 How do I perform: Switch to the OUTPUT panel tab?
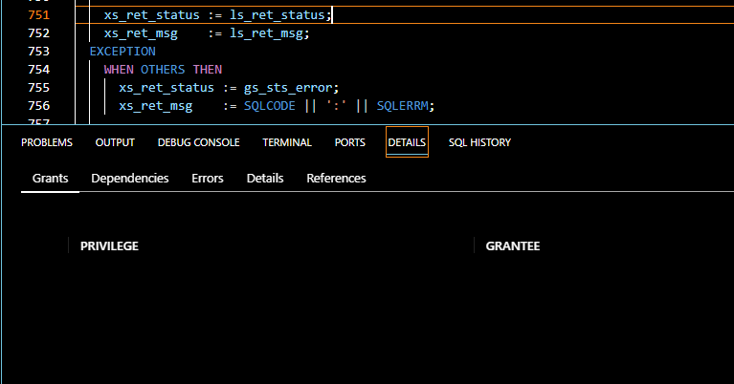point(115,142)
